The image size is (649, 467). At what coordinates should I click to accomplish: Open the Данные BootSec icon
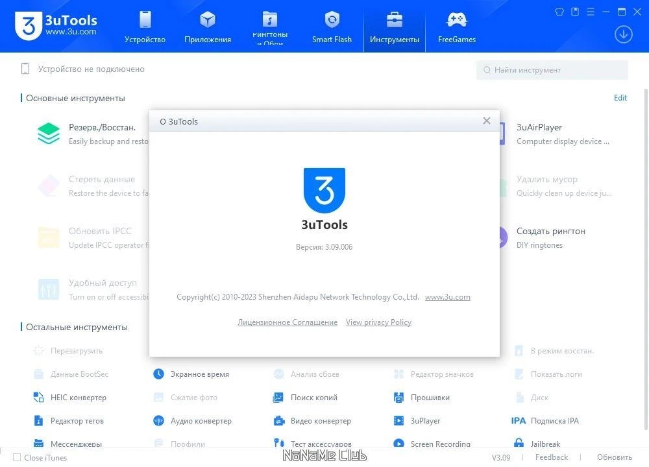coord(38,374)
